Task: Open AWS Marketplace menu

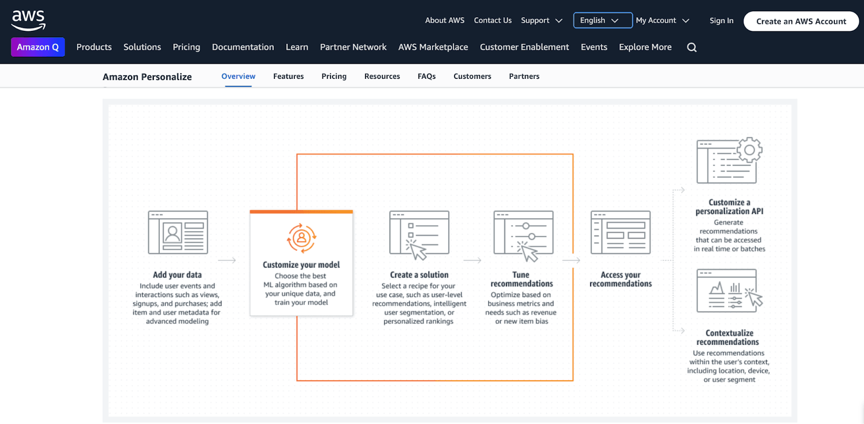Action: click(433, 47)
